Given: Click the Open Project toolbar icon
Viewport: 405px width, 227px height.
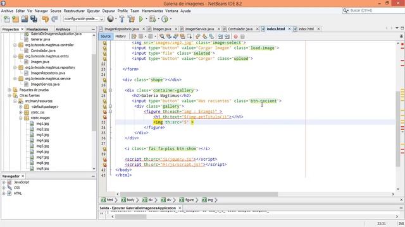Looking at the screenshot, I should point(25,19).
